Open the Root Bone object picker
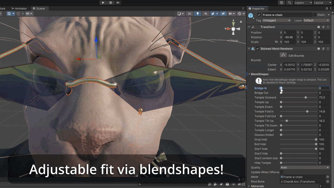Image resolution: width=334 pixels, height=188 pixels. coord(328,182)
